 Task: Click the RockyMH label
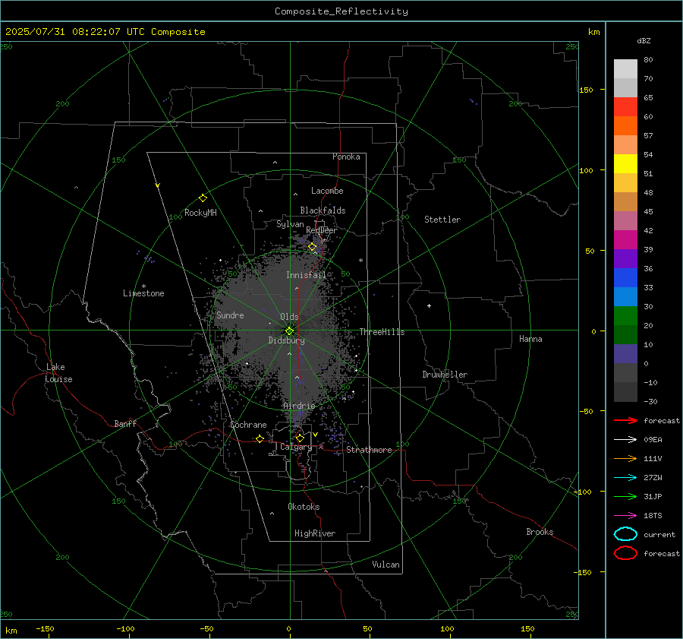[x=200, y=213]
